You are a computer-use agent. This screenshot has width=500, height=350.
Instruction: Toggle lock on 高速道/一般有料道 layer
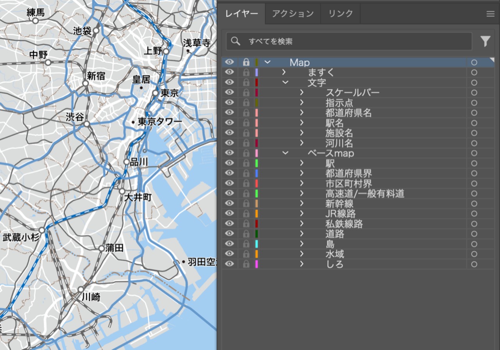click(246, 194)
